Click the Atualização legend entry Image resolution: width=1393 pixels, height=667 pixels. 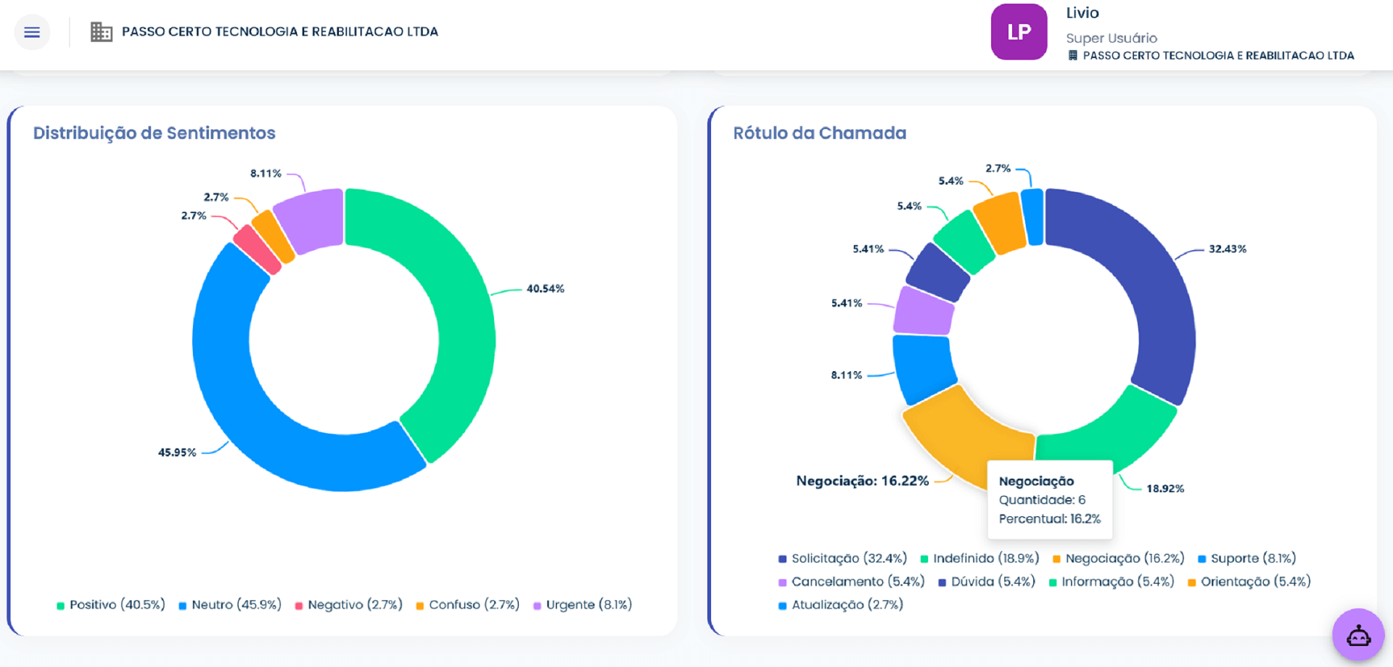840,605
